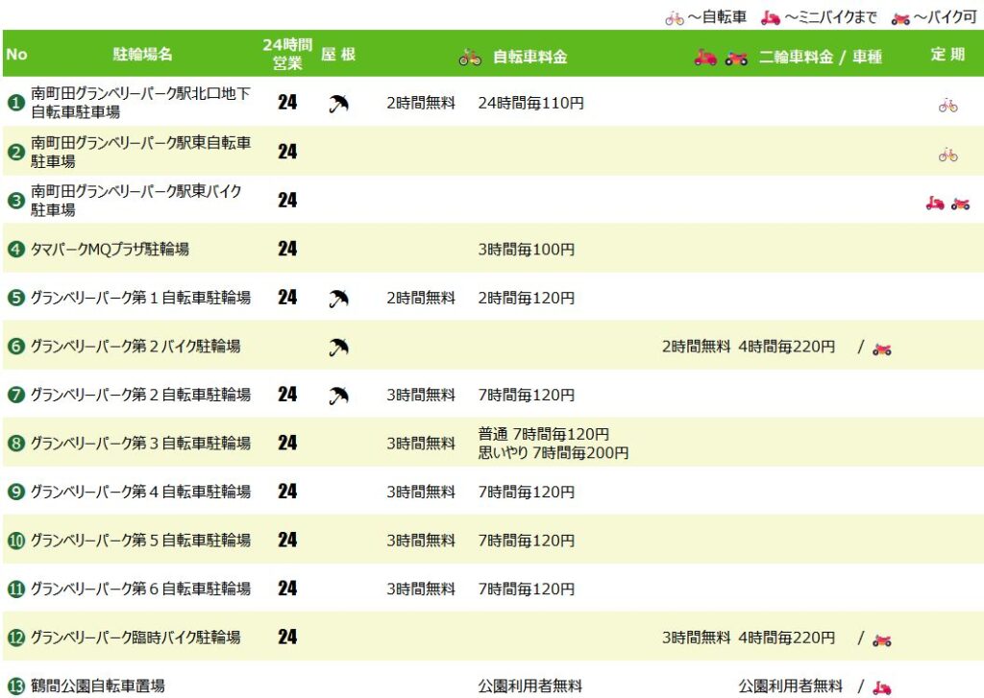
Task: Click the 定期 column header
Action: 947,54
